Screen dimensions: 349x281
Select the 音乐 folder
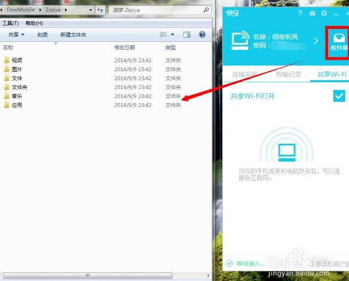point(16,96)
